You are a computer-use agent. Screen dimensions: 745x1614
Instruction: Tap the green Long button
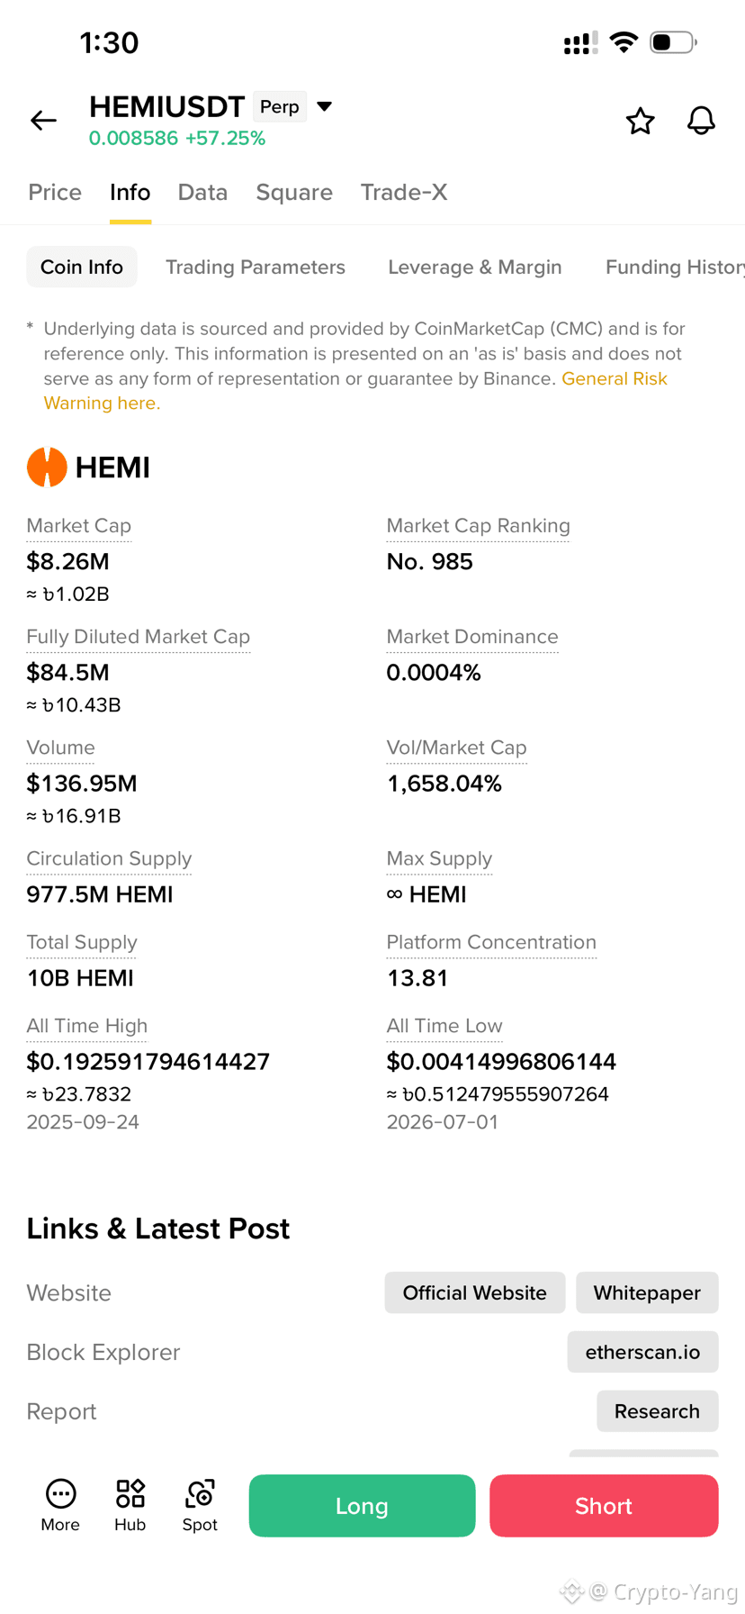tap(362, 1505)
